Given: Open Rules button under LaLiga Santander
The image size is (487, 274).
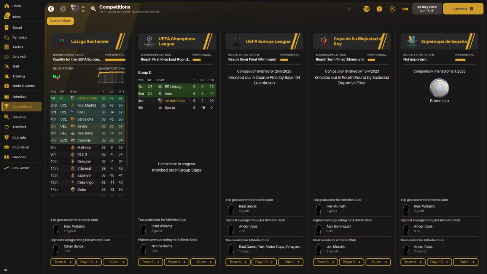Looking at the screenshot, I should pos(115,262).
